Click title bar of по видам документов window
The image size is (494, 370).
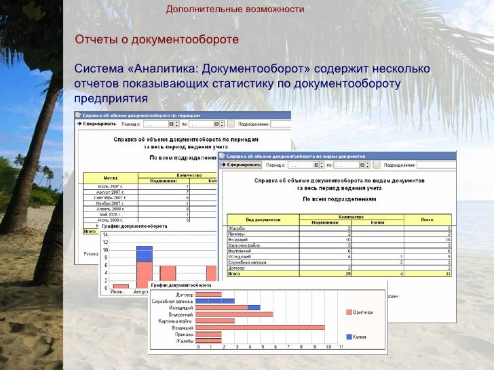click(x=337, y=156)
